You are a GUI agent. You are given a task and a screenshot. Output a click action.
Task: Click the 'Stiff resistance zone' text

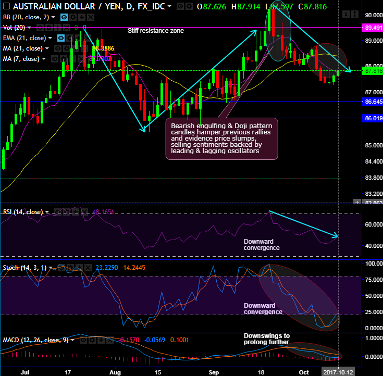(156, 31)
